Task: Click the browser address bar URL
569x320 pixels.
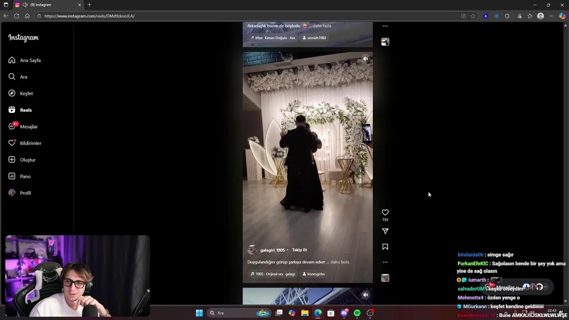Action: coord(89,16)
